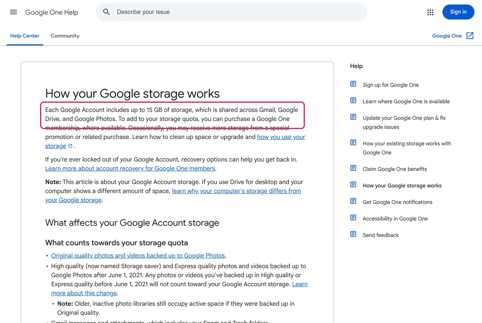Image resolution: width=482 pixels, height=323 pixels.
Task: Click the external-link icon after 'storage' link
Action: (x=70, y=146)
